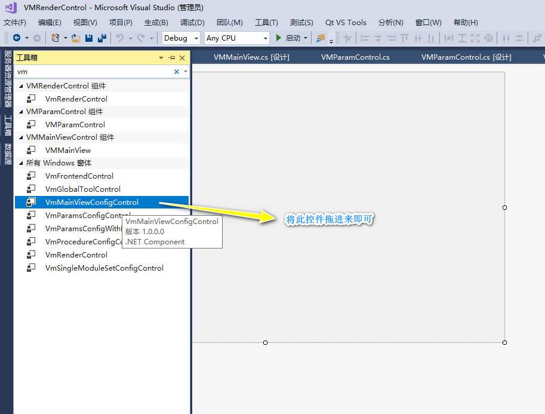Click the Navigate Forward arrow icon

tap(37, 38)
